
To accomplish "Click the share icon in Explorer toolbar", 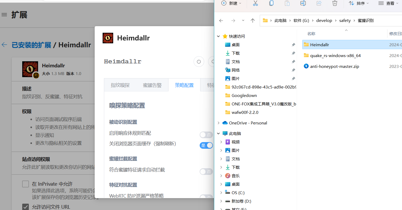I will click(319, 3).
